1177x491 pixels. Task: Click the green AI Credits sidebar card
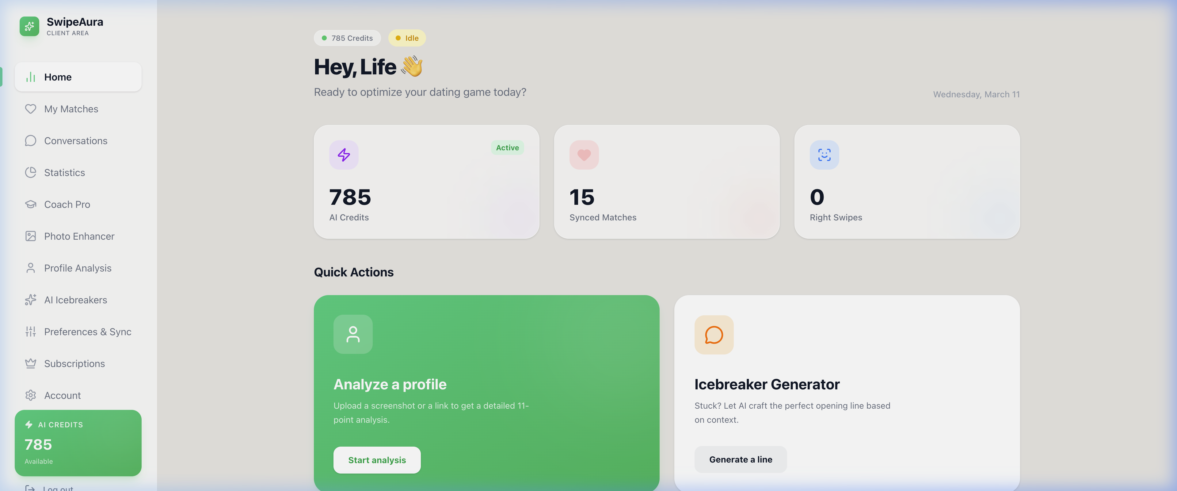pos(78,443)
